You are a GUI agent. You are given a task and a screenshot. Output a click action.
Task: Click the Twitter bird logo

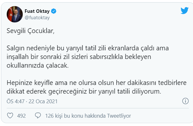click(184, 11)
